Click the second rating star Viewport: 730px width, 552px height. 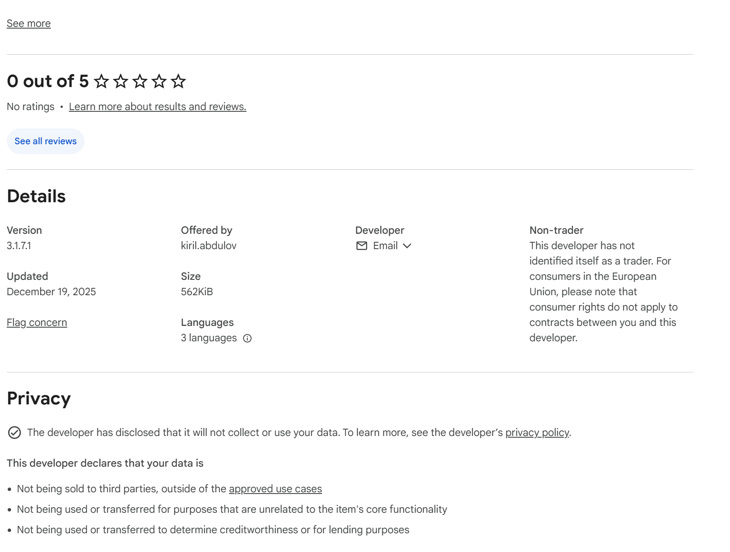120,81
